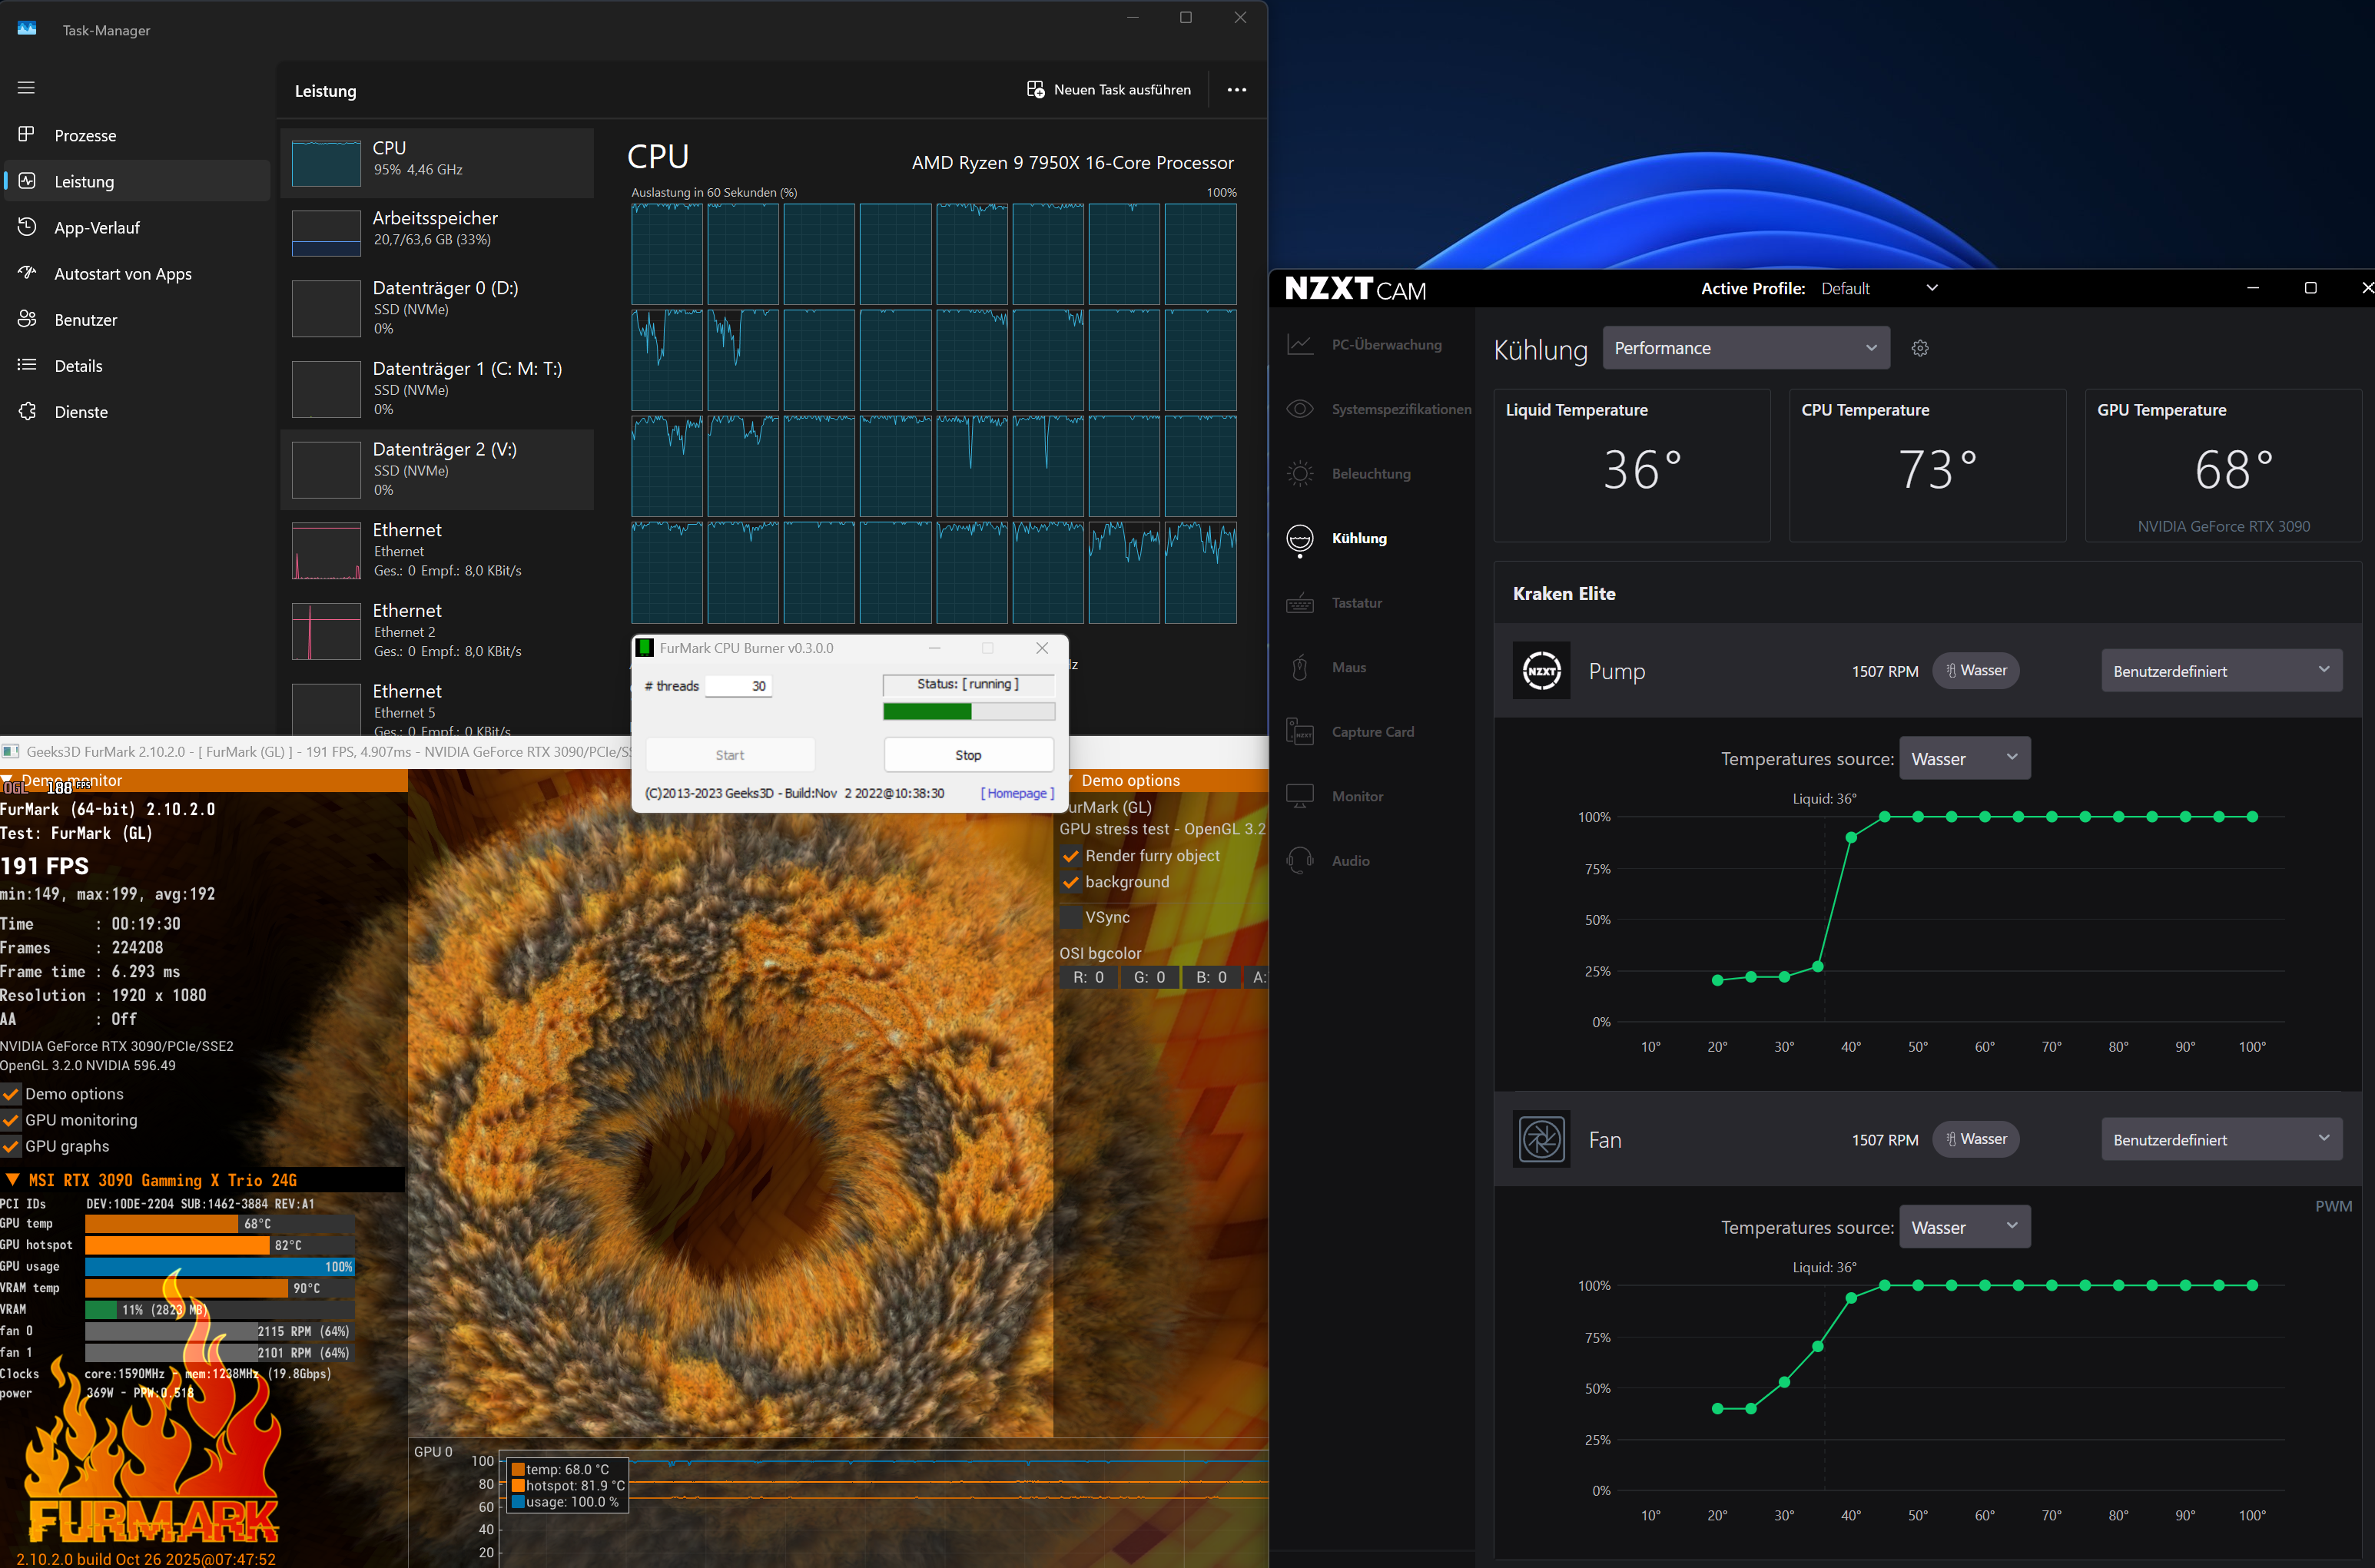Click the Fan curve point at 30°

click(x=1784, y=1382)
